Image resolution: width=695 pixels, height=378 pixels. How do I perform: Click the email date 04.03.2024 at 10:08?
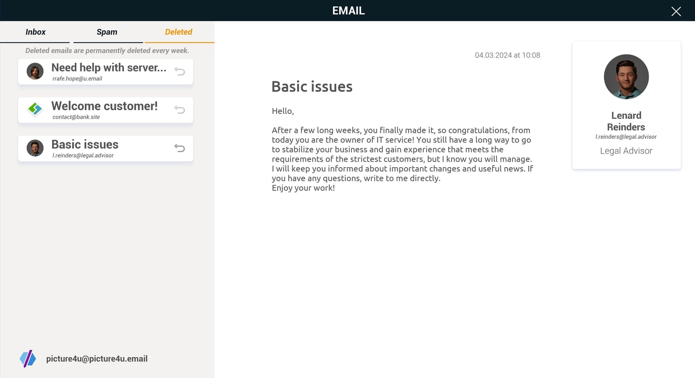507,55
